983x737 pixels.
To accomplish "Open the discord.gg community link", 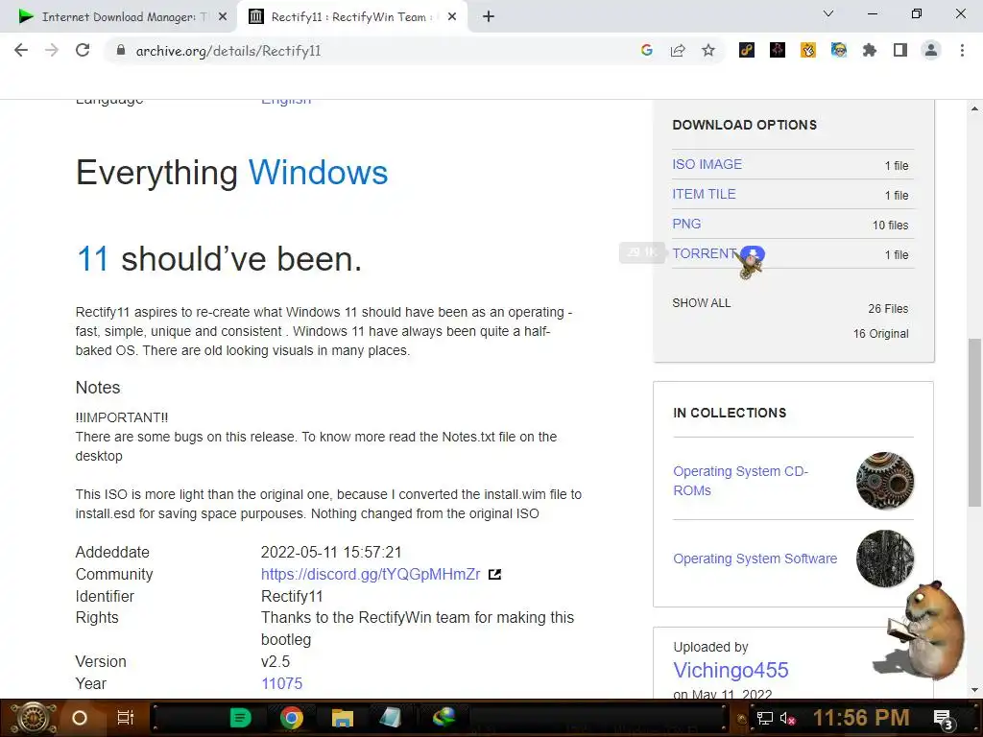I will (371, 574).
